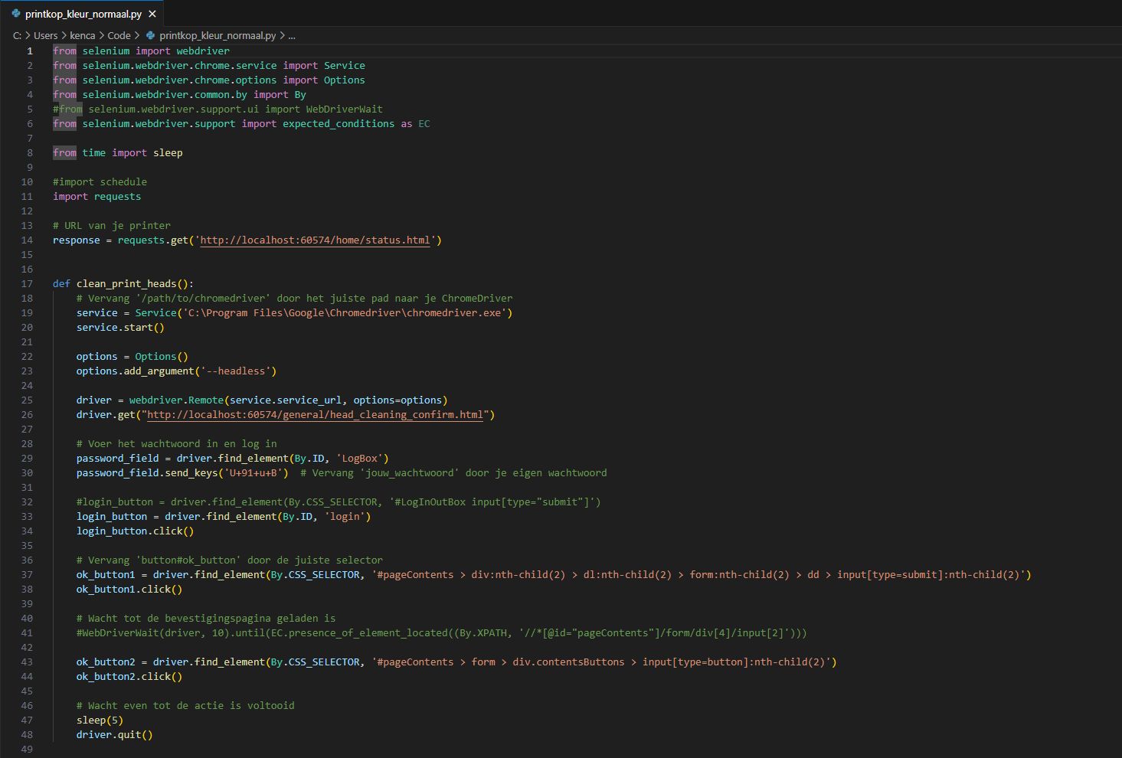Click the Python icon in the breadcrumb path
The width and height of the screenshot is (1122, 758).
[x=151, y=35]
